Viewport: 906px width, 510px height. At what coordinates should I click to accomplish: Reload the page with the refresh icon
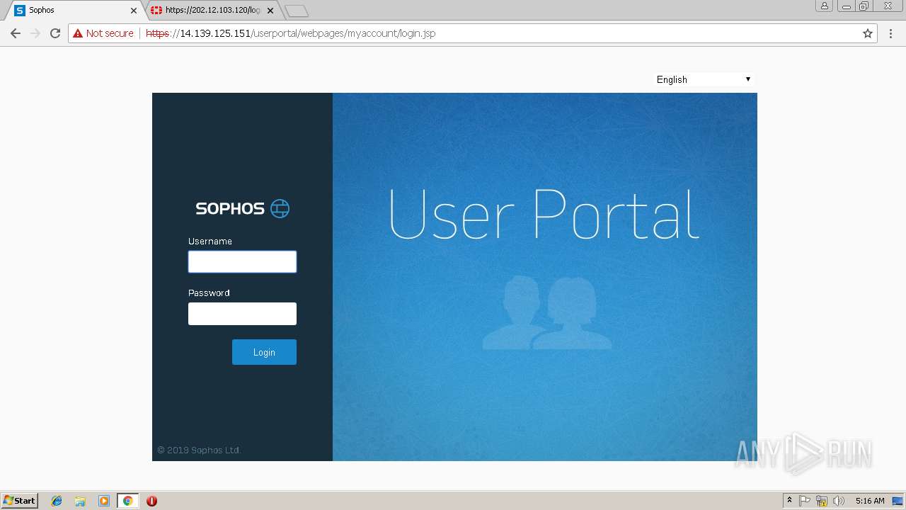point(55,33)
